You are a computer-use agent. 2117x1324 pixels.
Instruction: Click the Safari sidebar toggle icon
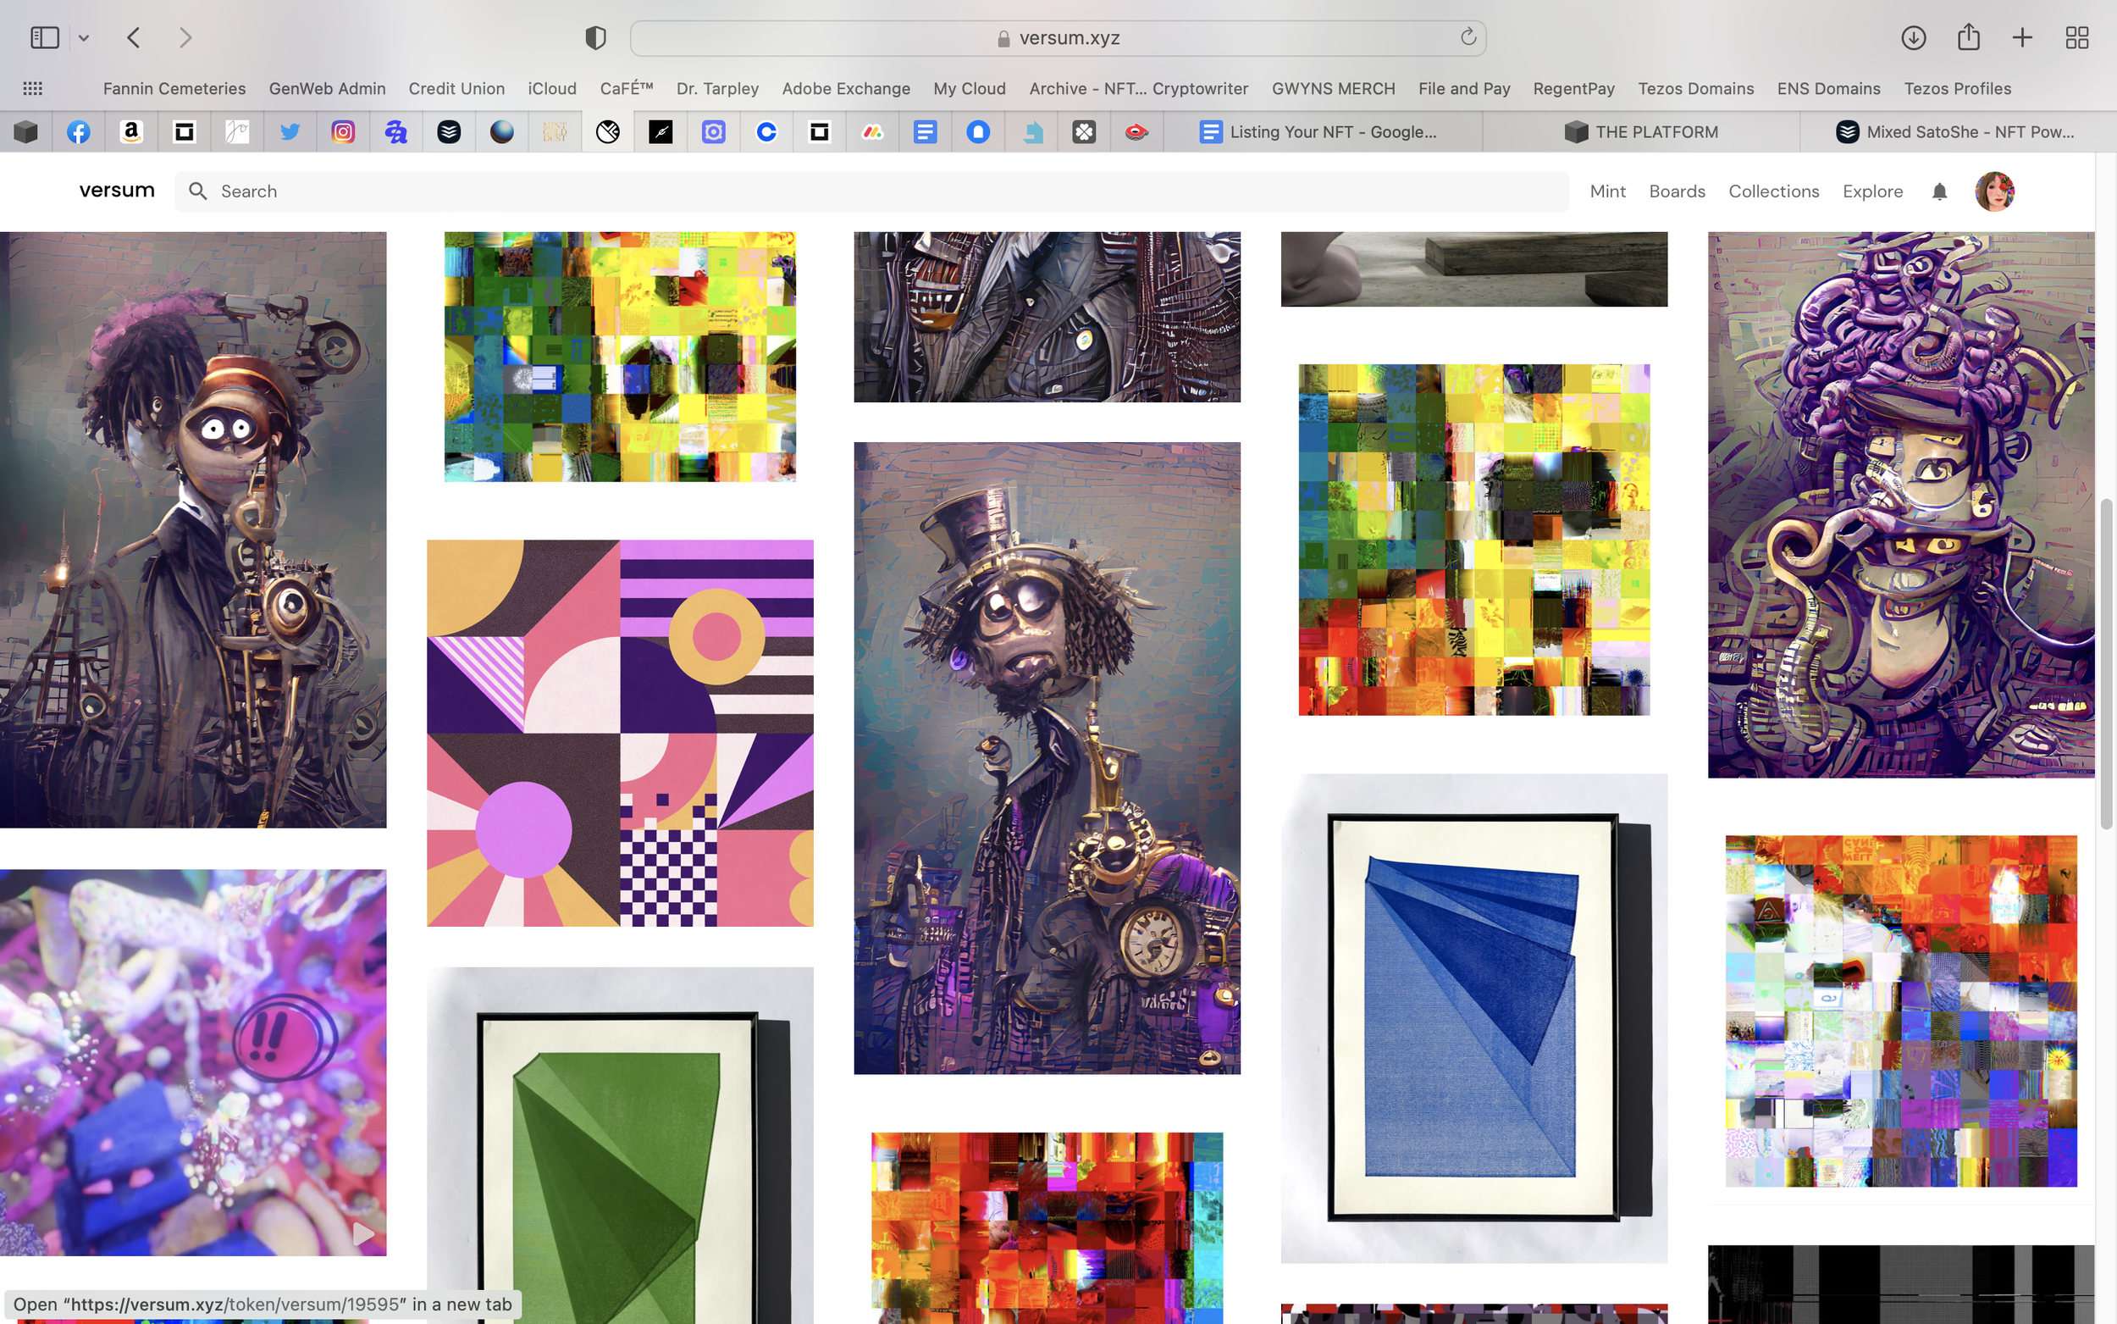click(44, 37)
